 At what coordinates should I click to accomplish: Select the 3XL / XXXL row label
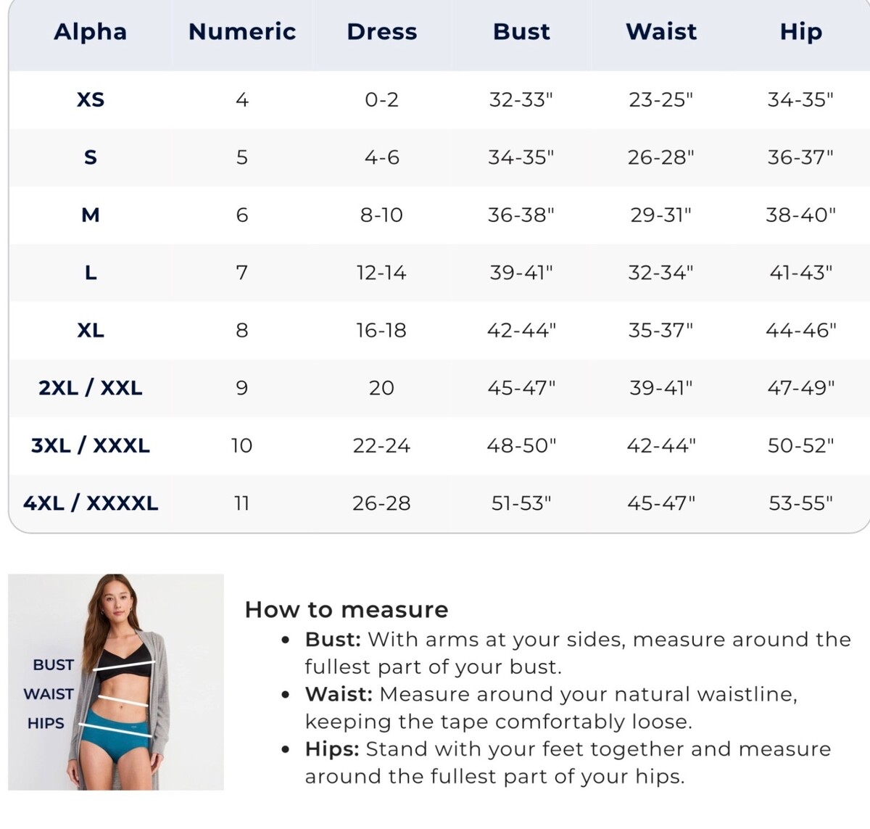[91, 445]
